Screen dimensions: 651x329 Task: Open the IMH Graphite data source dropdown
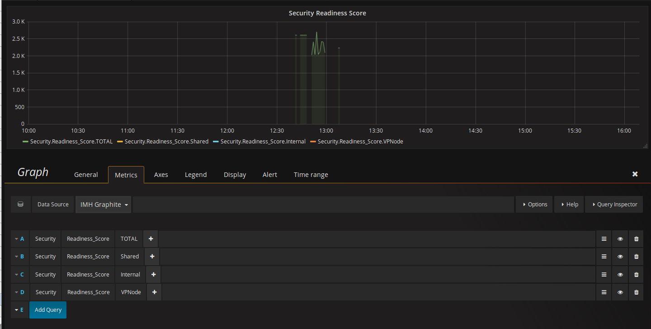tap(104, 205)
